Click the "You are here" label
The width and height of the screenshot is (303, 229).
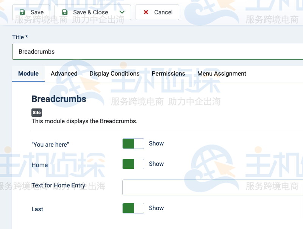coord(50,144)
